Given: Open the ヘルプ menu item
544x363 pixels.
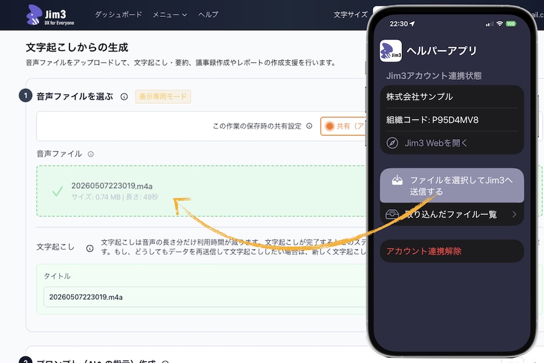Looking at the screenshot, I should click(x=208, y=15).
